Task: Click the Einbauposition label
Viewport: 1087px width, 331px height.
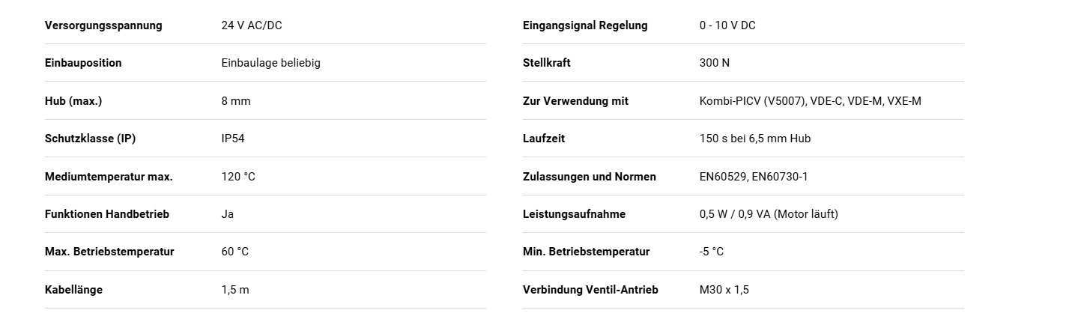Action: coord(83,63)
